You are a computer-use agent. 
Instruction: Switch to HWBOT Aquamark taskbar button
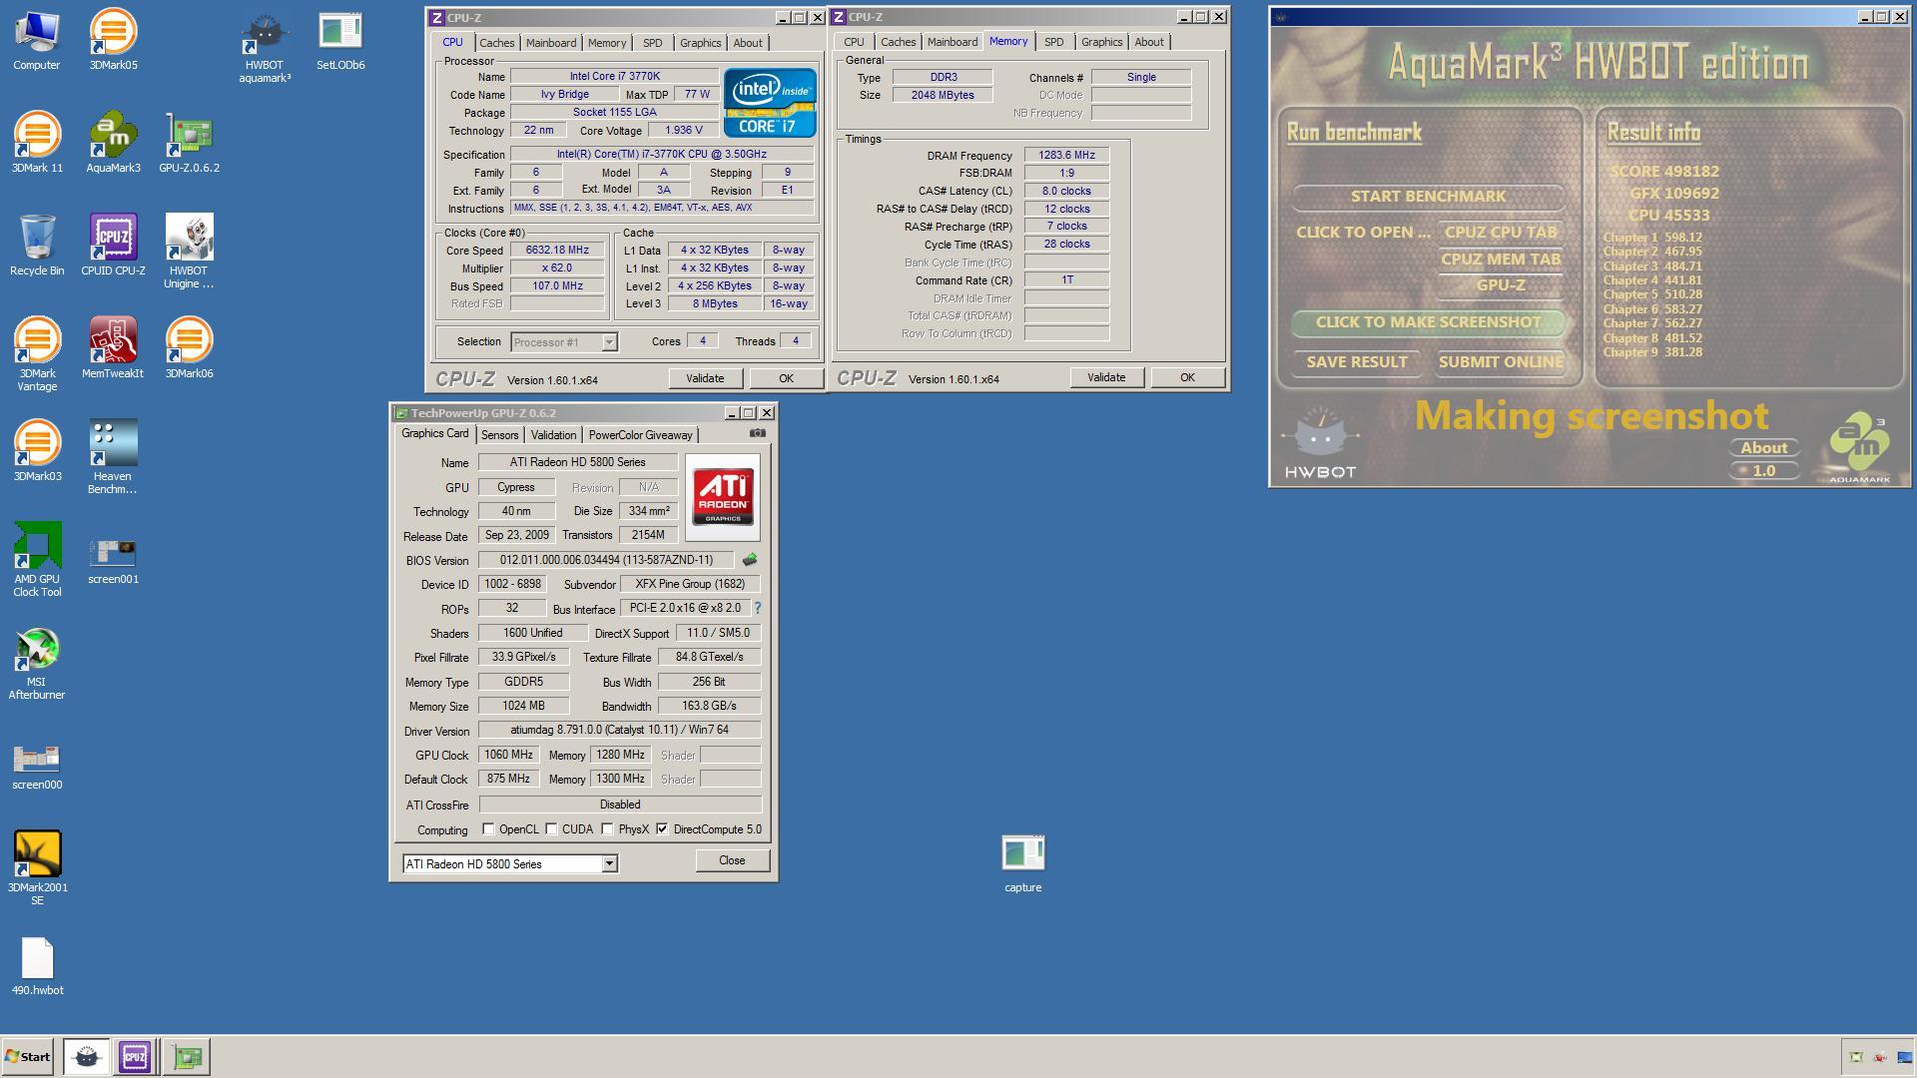pyautogui.click(x=87, y=1057)
